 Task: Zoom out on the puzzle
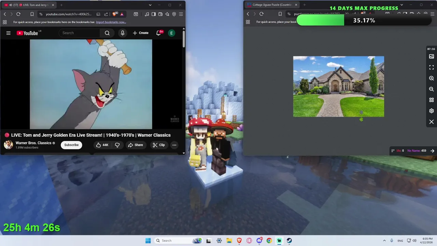432,89
